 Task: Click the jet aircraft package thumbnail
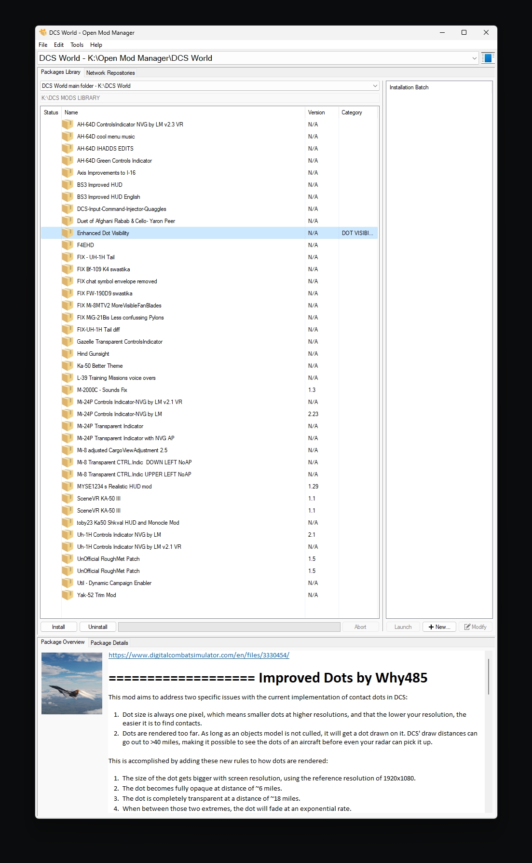click(72, 683)
